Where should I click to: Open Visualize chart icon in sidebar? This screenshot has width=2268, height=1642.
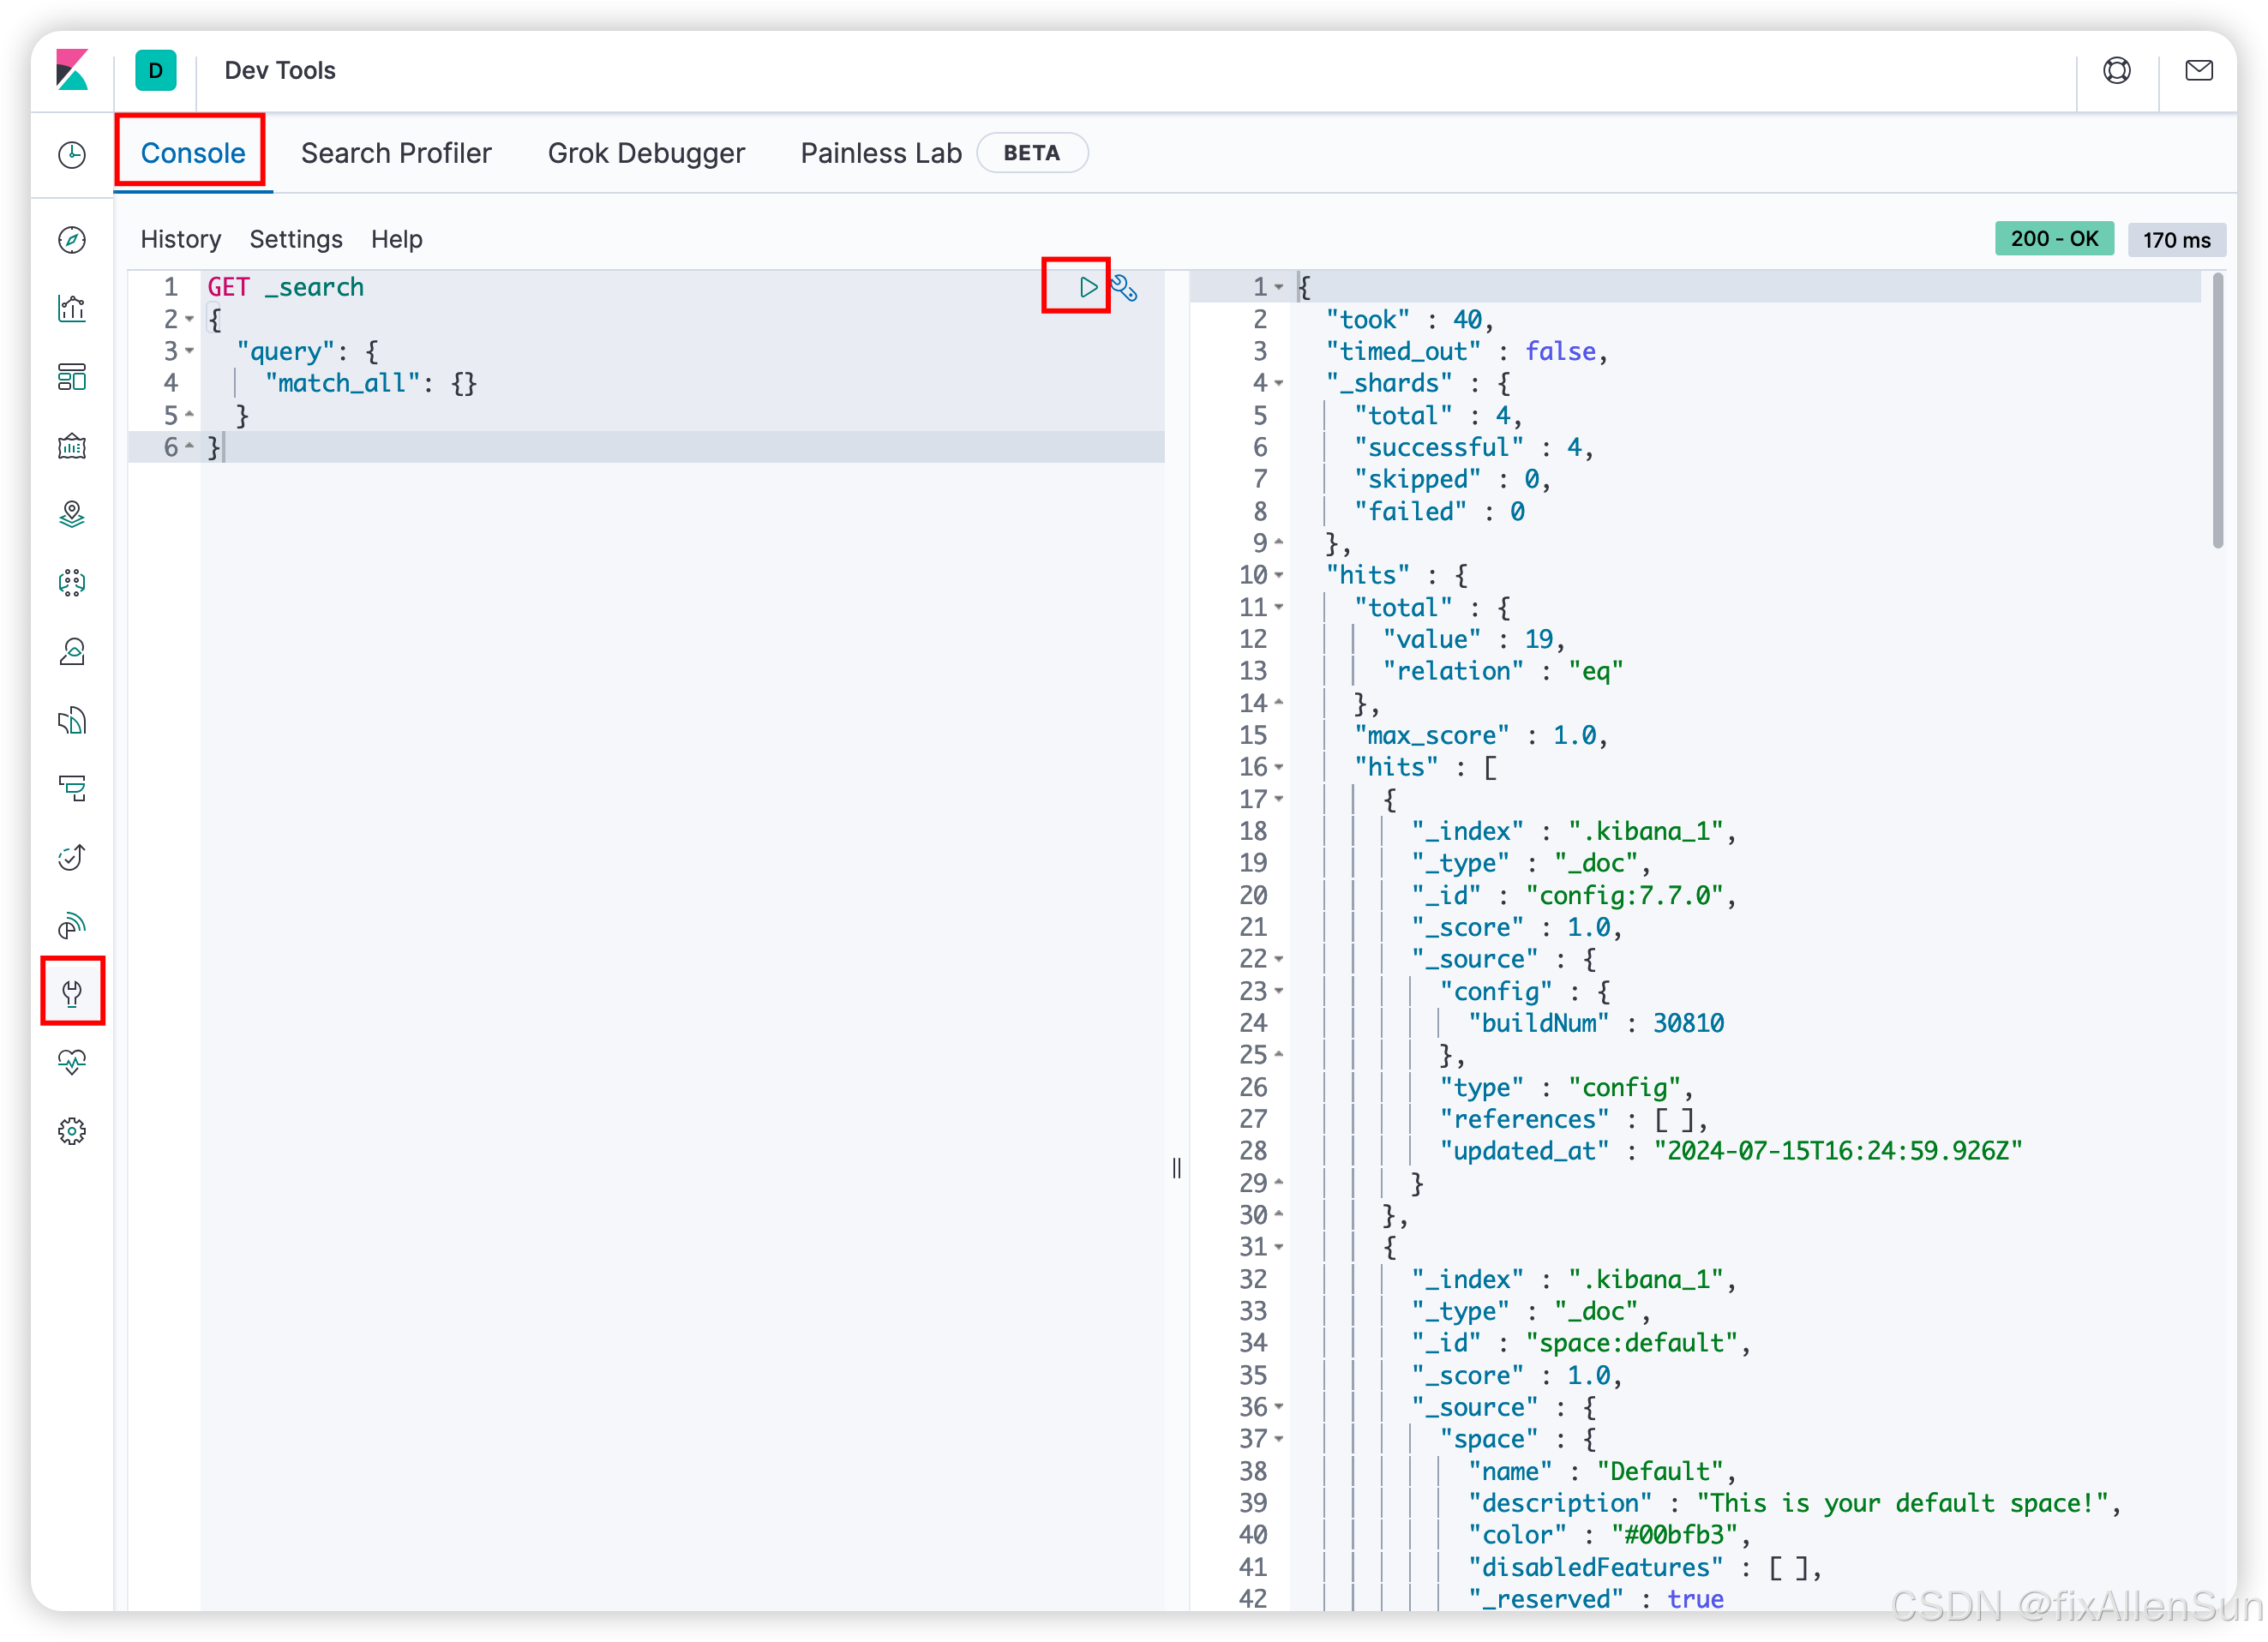(72, 308)
